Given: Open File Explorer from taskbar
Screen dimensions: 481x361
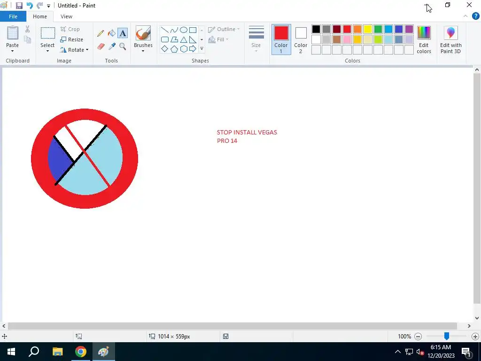Looking at the screenshot, I should pyautogui.click(x=57, y=352).
